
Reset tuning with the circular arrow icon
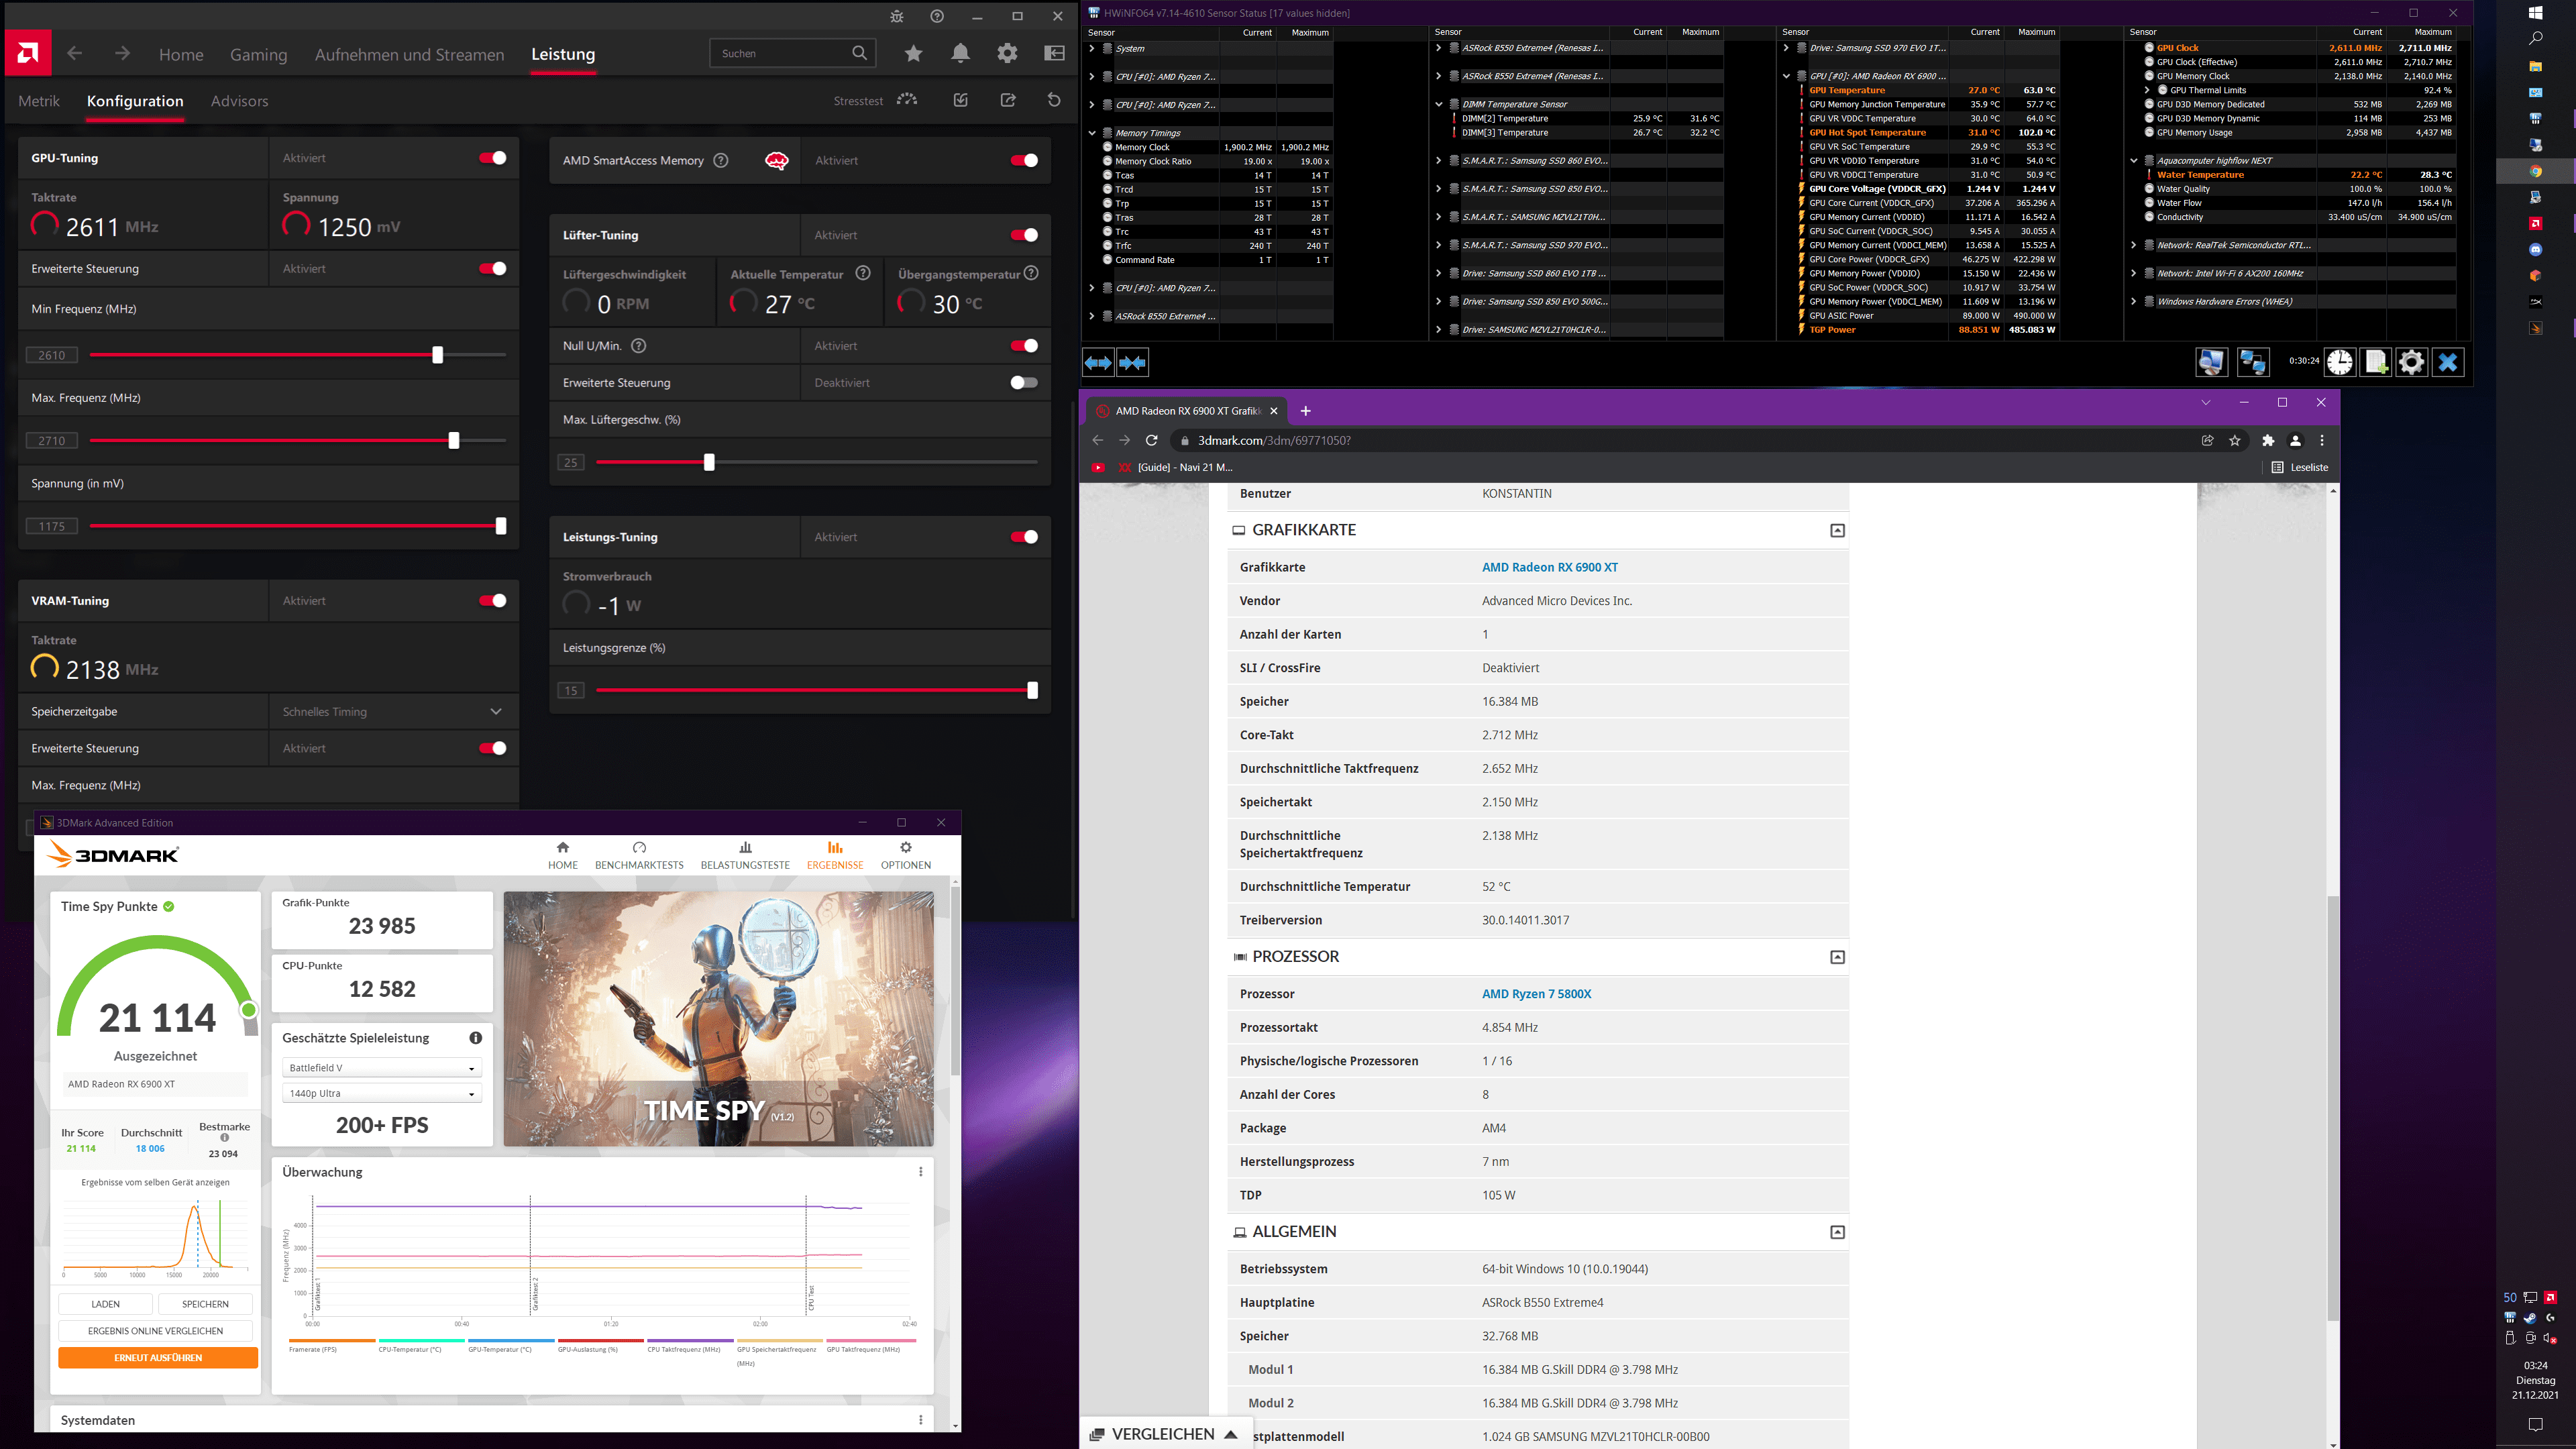coord(1054,100)
